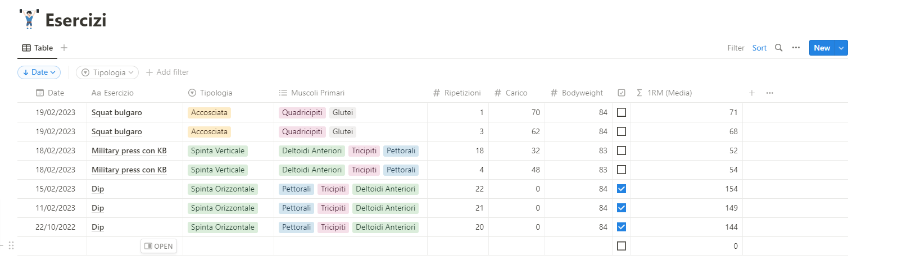Click the checkbox column header icon
Viewport: 898px width, 260px height.
click(x=622, y=93)
